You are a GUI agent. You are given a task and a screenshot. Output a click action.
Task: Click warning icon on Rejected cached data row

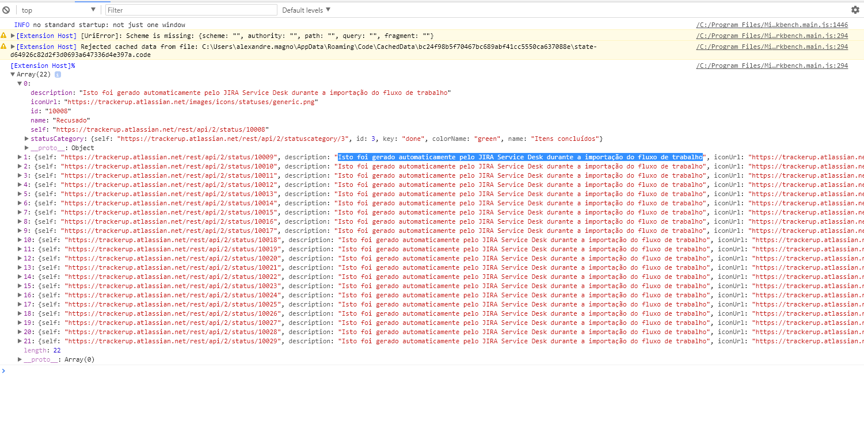click(4, 46)
